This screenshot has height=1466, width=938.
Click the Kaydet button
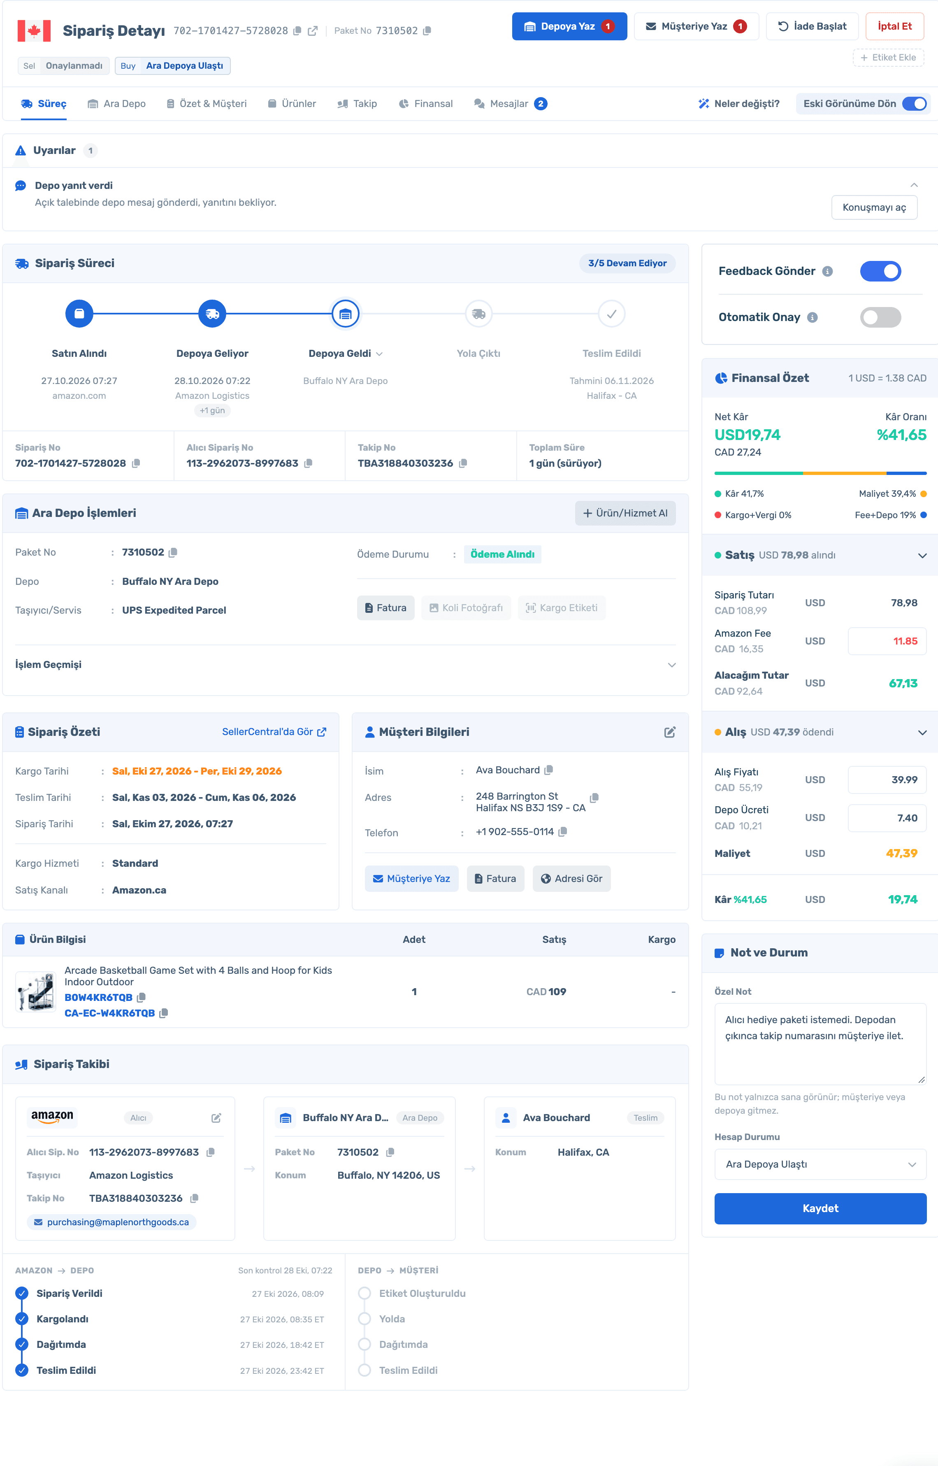tap(820, 1208)
